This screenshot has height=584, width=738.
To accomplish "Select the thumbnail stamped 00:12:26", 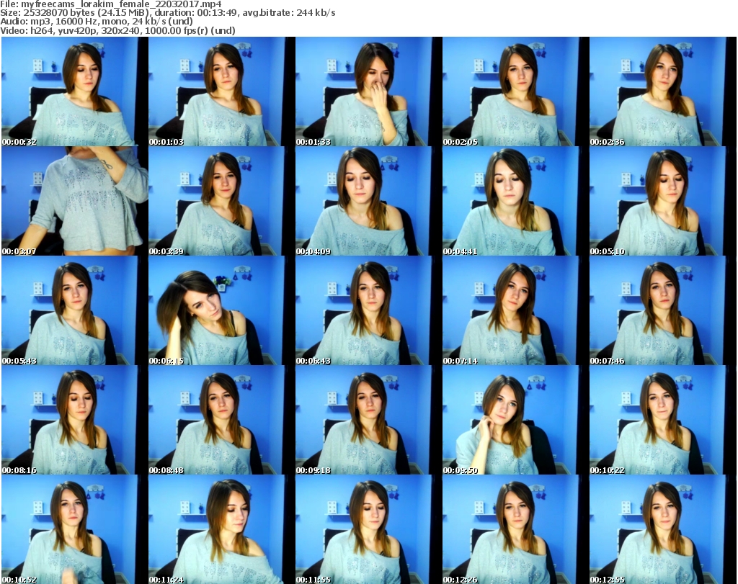I will tap(515, 529).
